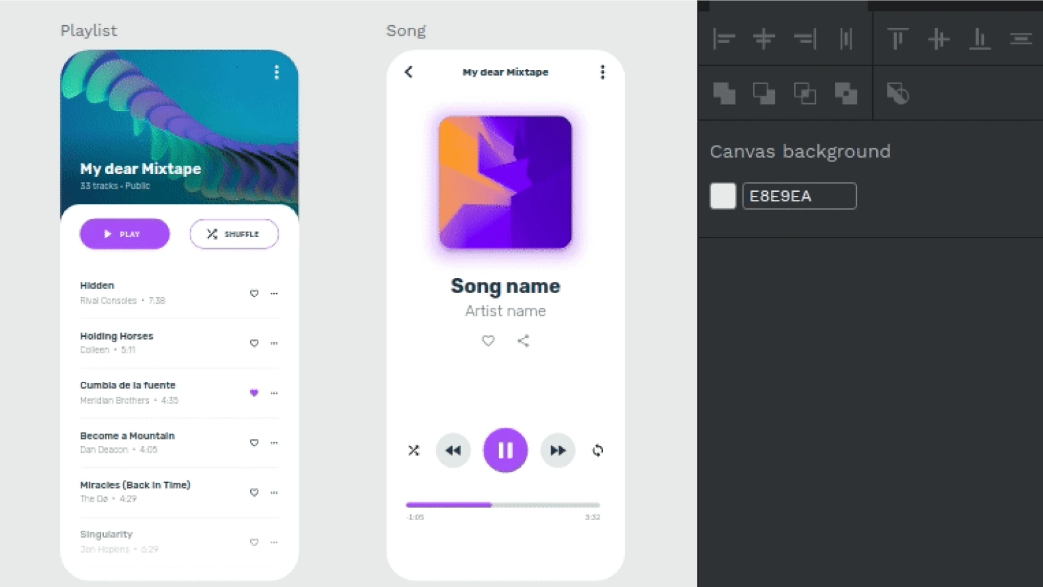Align selection to top edge

point(897,39)
